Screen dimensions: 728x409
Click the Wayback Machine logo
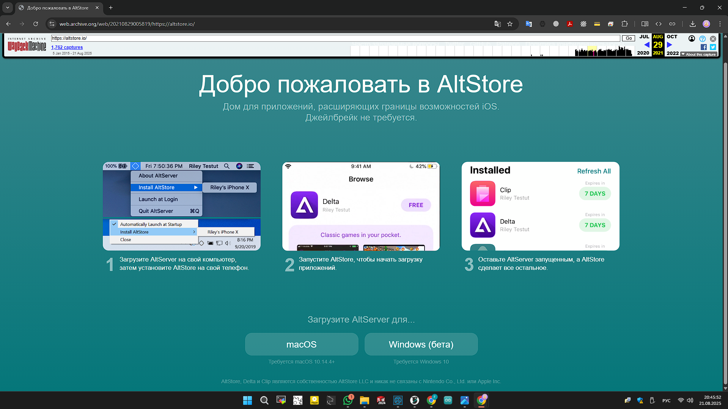pos(27,45)
